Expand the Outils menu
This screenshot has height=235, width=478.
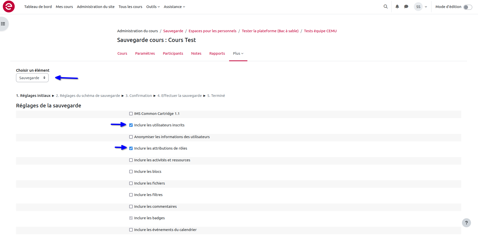click(x=153, y=7)
